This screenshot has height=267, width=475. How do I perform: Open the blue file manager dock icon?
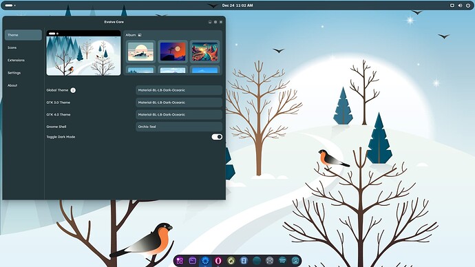[244, 261]
